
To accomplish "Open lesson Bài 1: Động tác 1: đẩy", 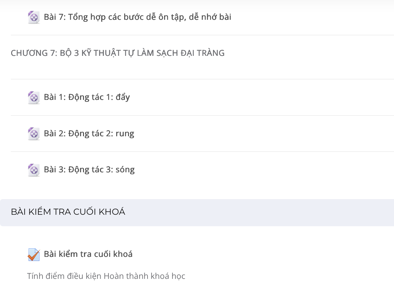I will click(87, 97).
